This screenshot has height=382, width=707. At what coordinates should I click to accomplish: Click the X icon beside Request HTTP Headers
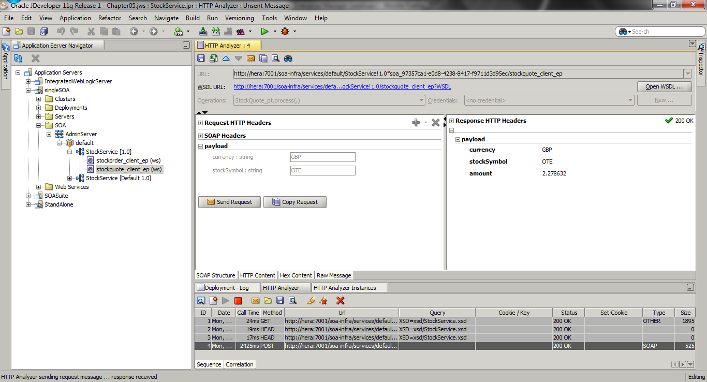435,123
